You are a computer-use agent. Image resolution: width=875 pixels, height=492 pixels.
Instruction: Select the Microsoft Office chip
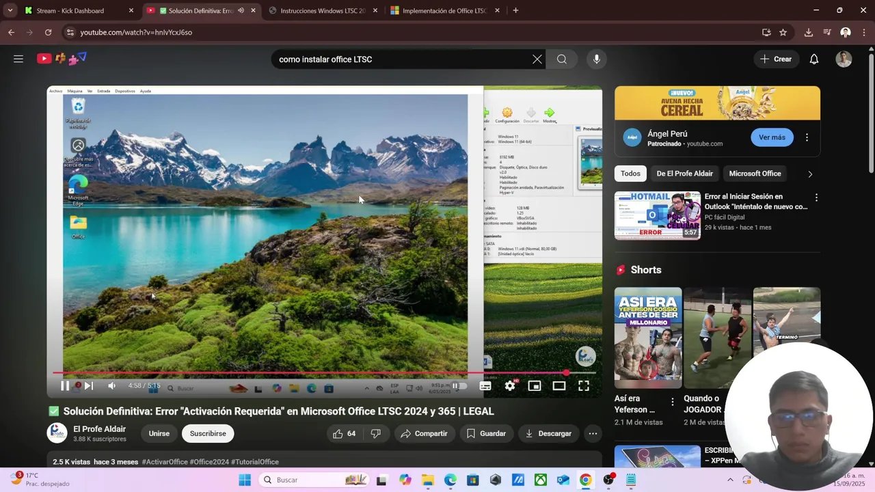click(755, 174)
